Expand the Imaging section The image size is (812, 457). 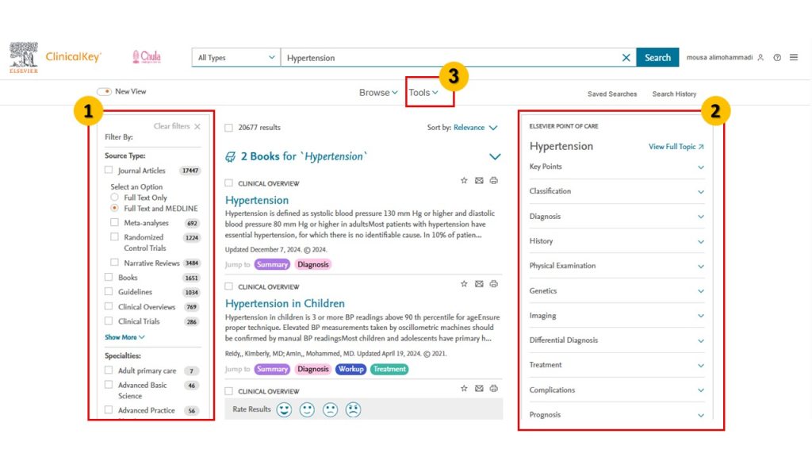[x=617, y=316]
